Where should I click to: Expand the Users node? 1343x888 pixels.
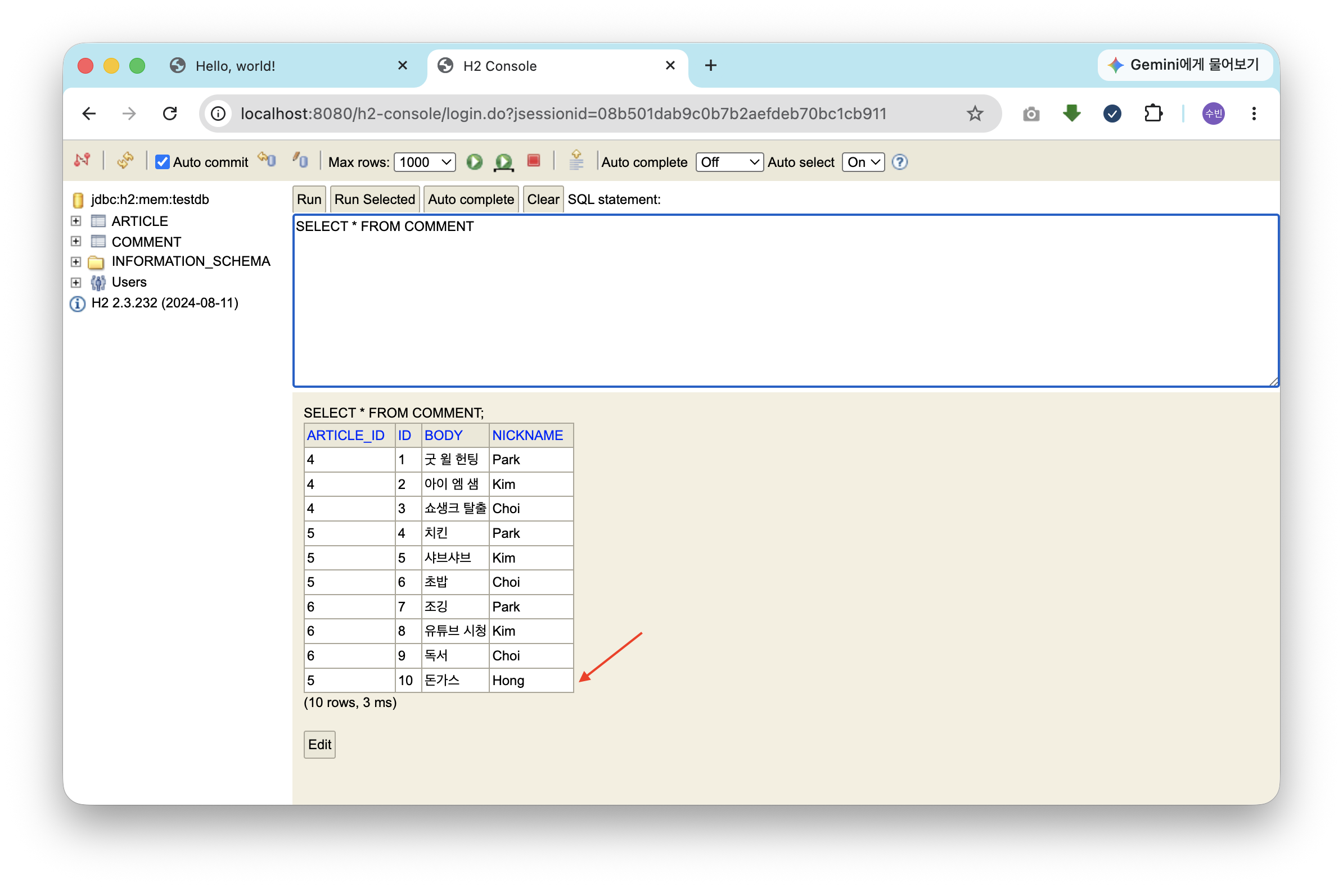76,282
